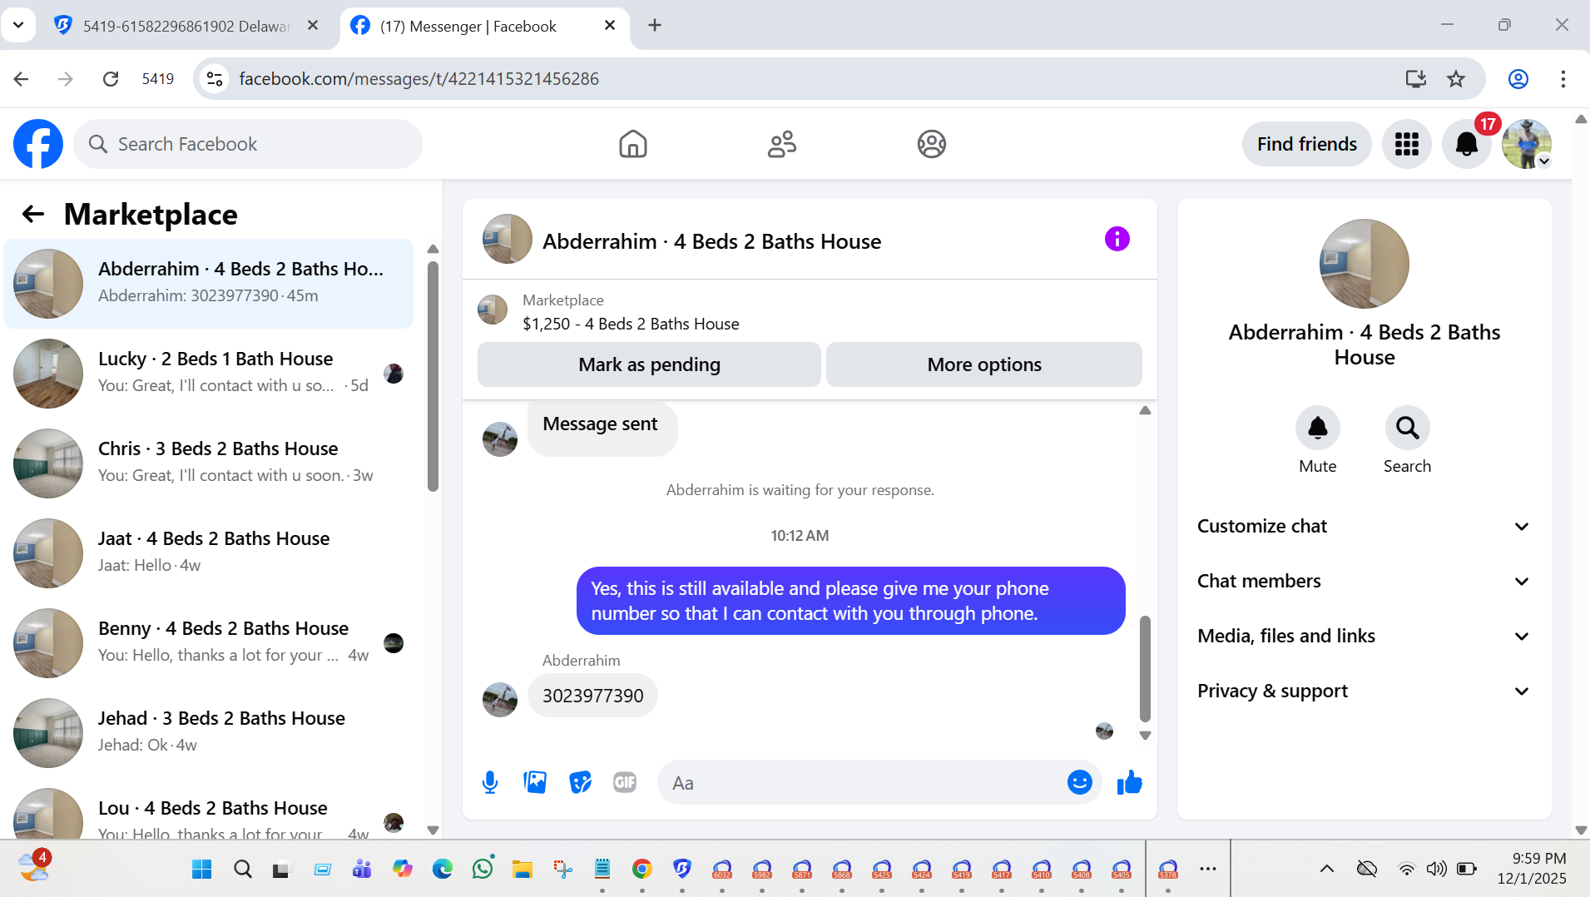Send a thumbs-up like

1129,782
